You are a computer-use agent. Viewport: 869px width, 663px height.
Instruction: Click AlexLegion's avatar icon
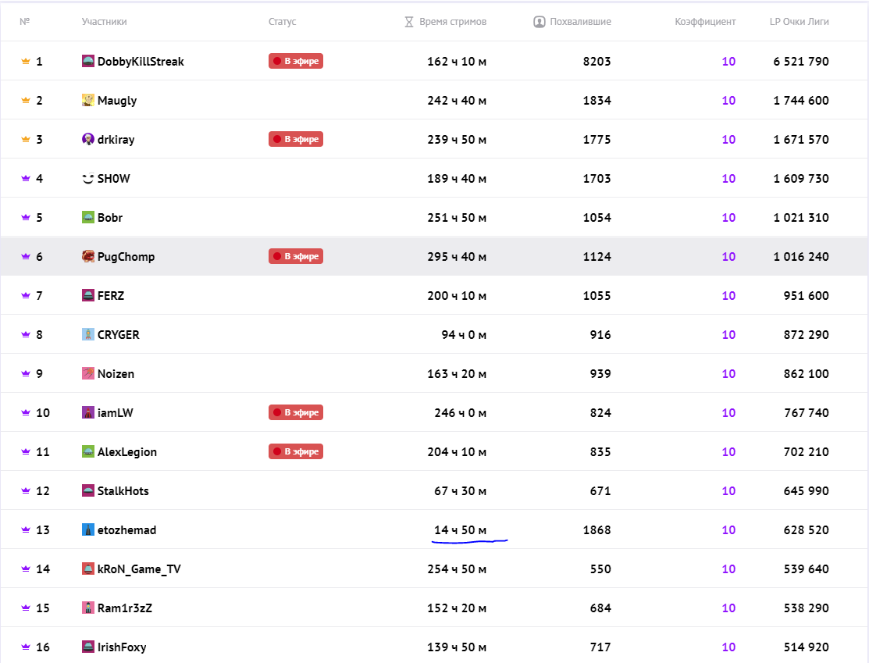[88, 451]
